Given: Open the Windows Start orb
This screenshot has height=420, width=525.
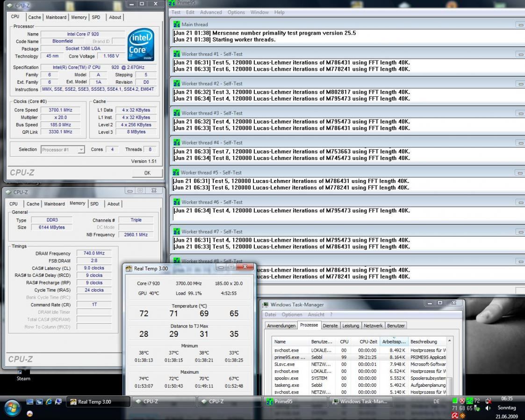Looking at the screenshot, I should [x=12, y=408].
